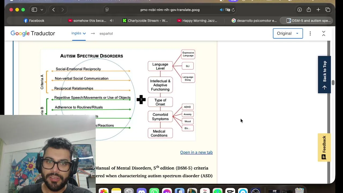Focus the address bar showing pmc-ncbi-nlm-nih-gov.translate.goog
Image resolution: width=343 pixels, height=193 pixels.
pyautogui.click(x=170, y=10)
